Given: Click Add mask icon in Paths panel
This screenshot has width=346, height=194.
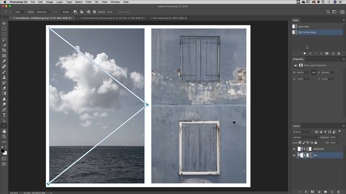Looking at the screenshot, I should (x=327, y=53).
